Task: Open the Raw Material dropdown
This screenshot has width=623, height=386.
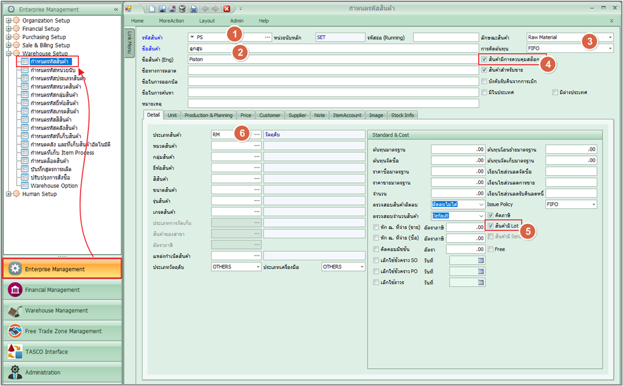Action: coord(610,37)
